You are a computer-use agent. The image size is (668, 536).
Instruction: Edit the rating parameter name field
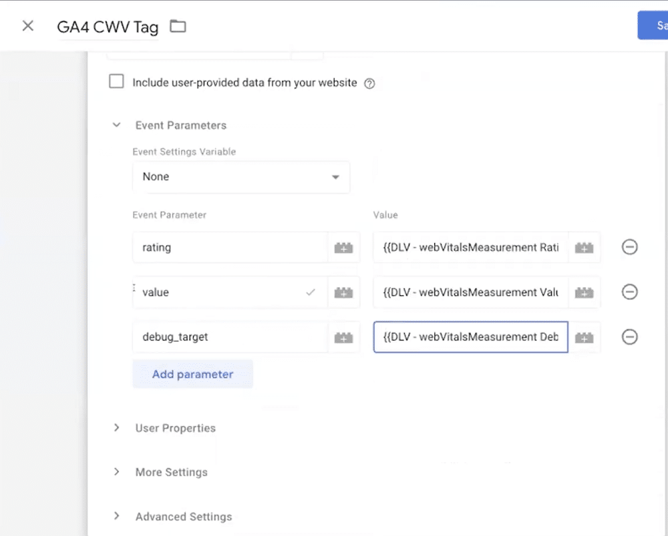click(x=230, y=248)
